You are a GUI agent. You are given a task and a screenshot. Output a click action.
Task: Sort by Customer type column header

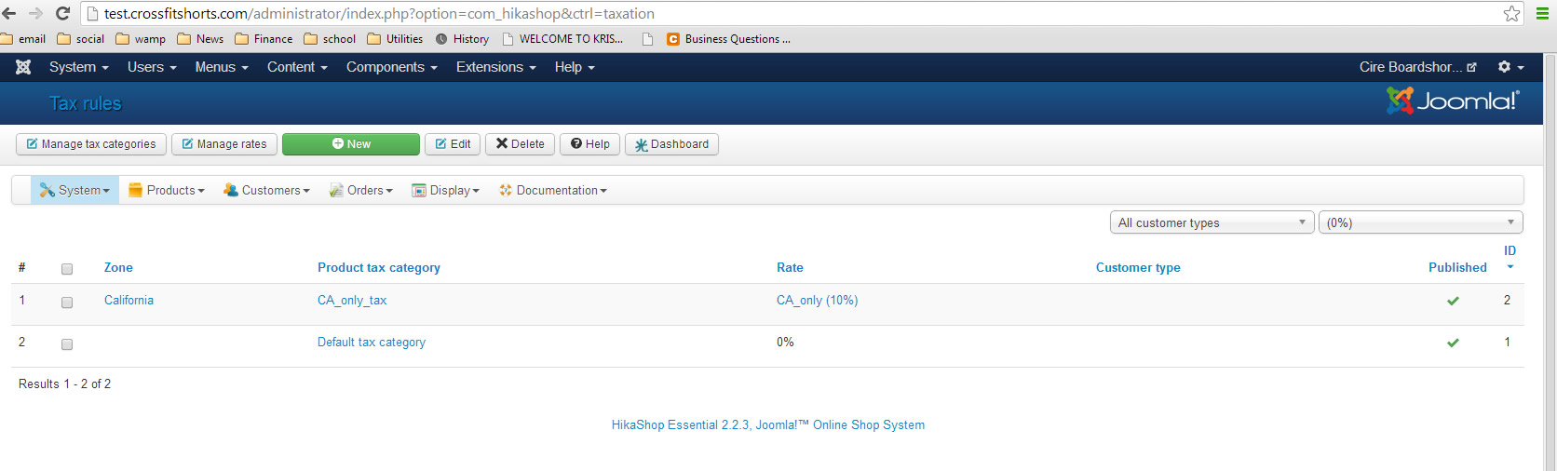1138,267
